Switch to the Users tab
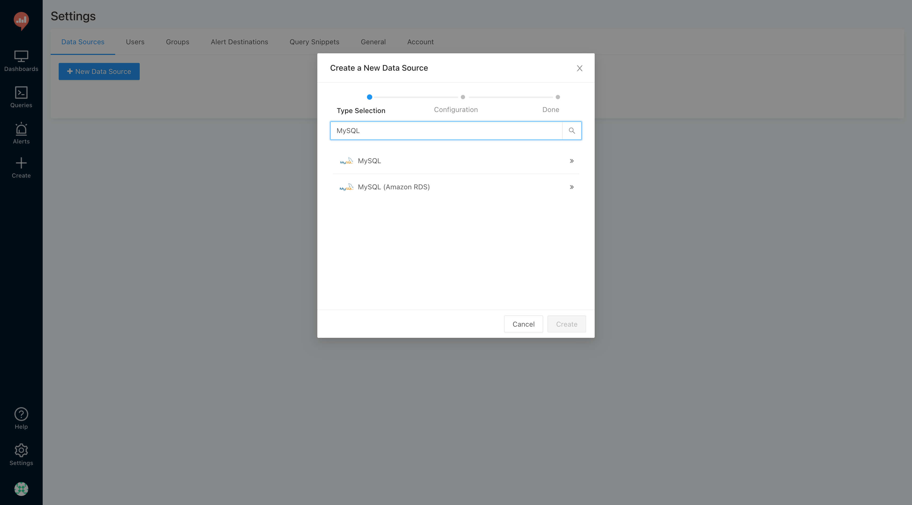This screenshot has width=912, height=505. pos(135,42)
